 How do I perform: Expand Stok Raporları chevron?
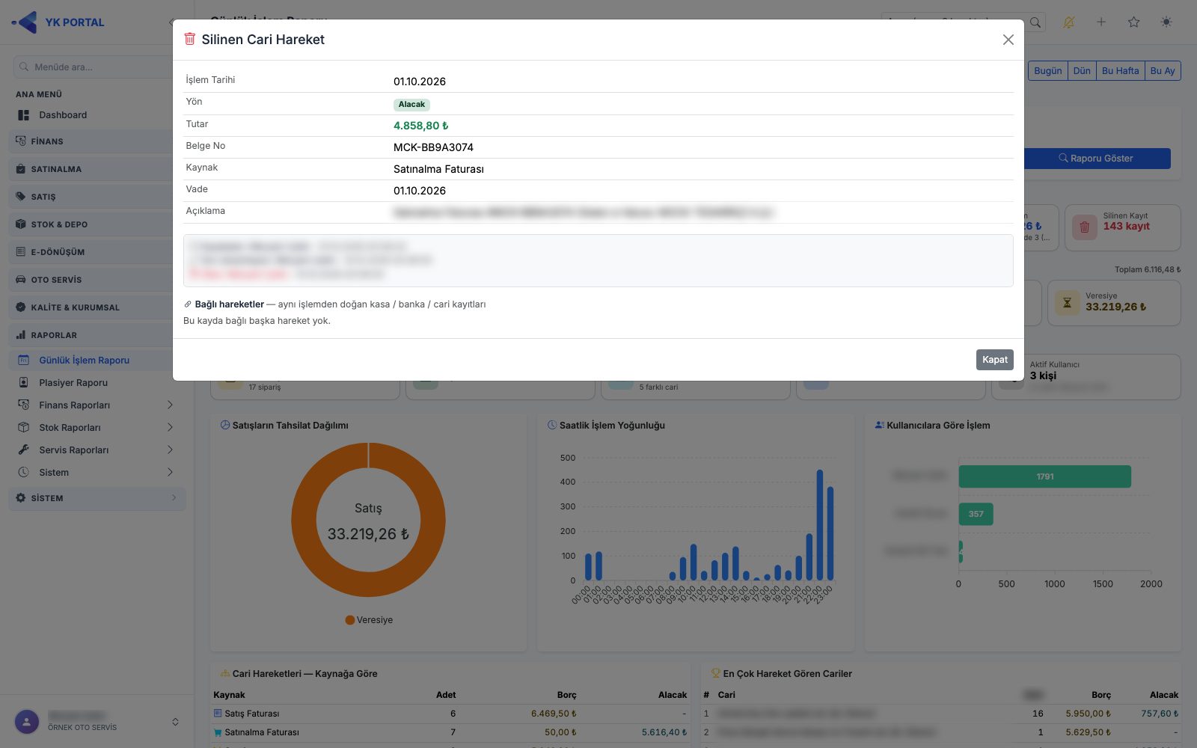pos(170,428)
